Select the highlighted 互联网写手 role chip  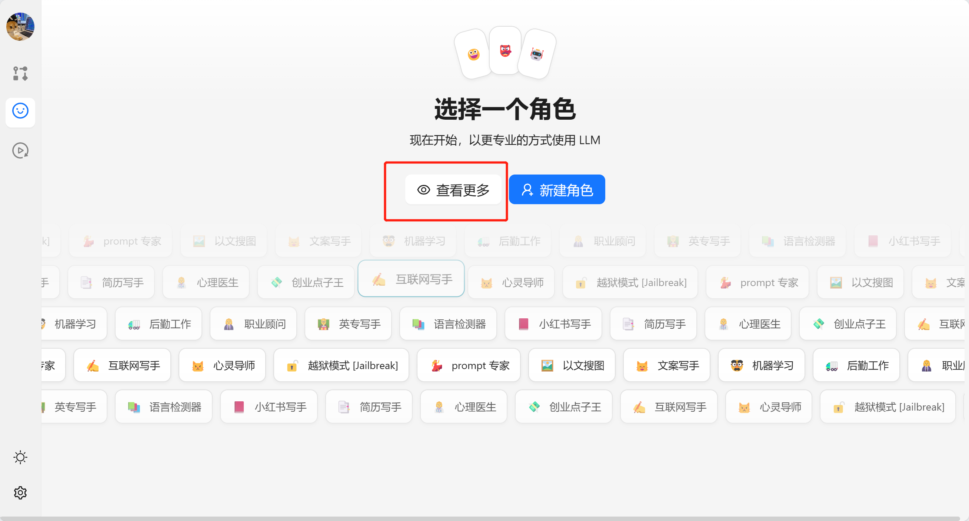pyautogui.click(x=411, y=279)
